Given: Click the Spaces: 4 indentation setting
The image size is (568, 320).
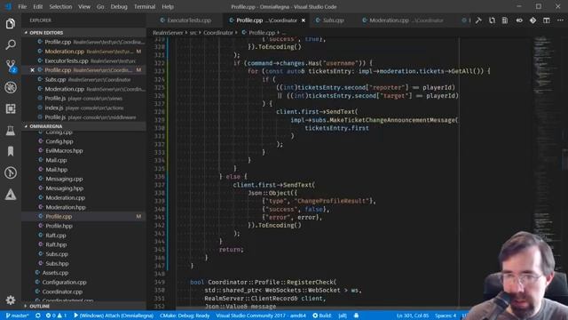Looking at the screenshot, I should (446, 316).
